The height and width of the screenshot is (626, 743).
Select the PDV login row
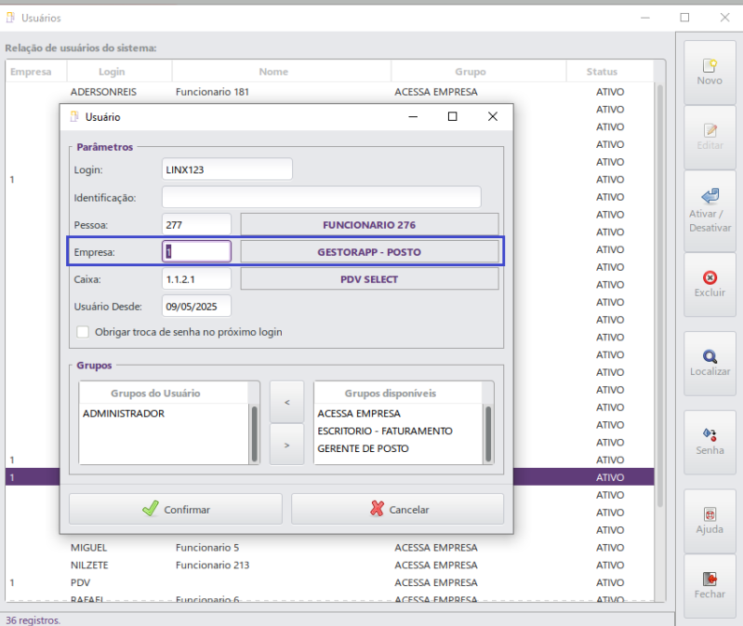[330, 582]
